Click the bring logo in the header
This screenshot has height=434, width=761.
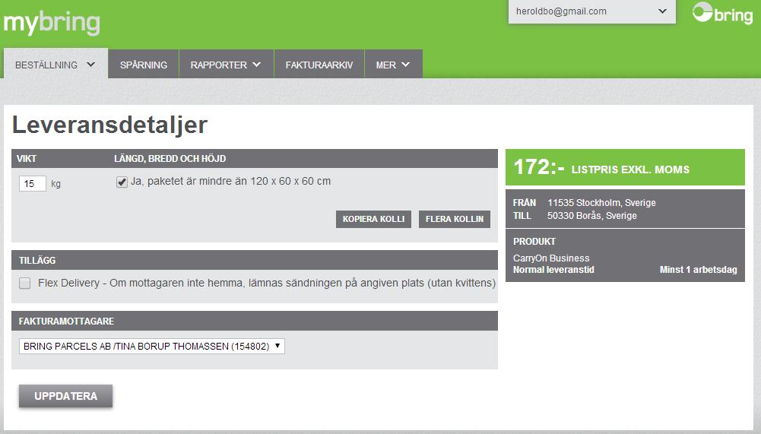[x=722, y=14]
